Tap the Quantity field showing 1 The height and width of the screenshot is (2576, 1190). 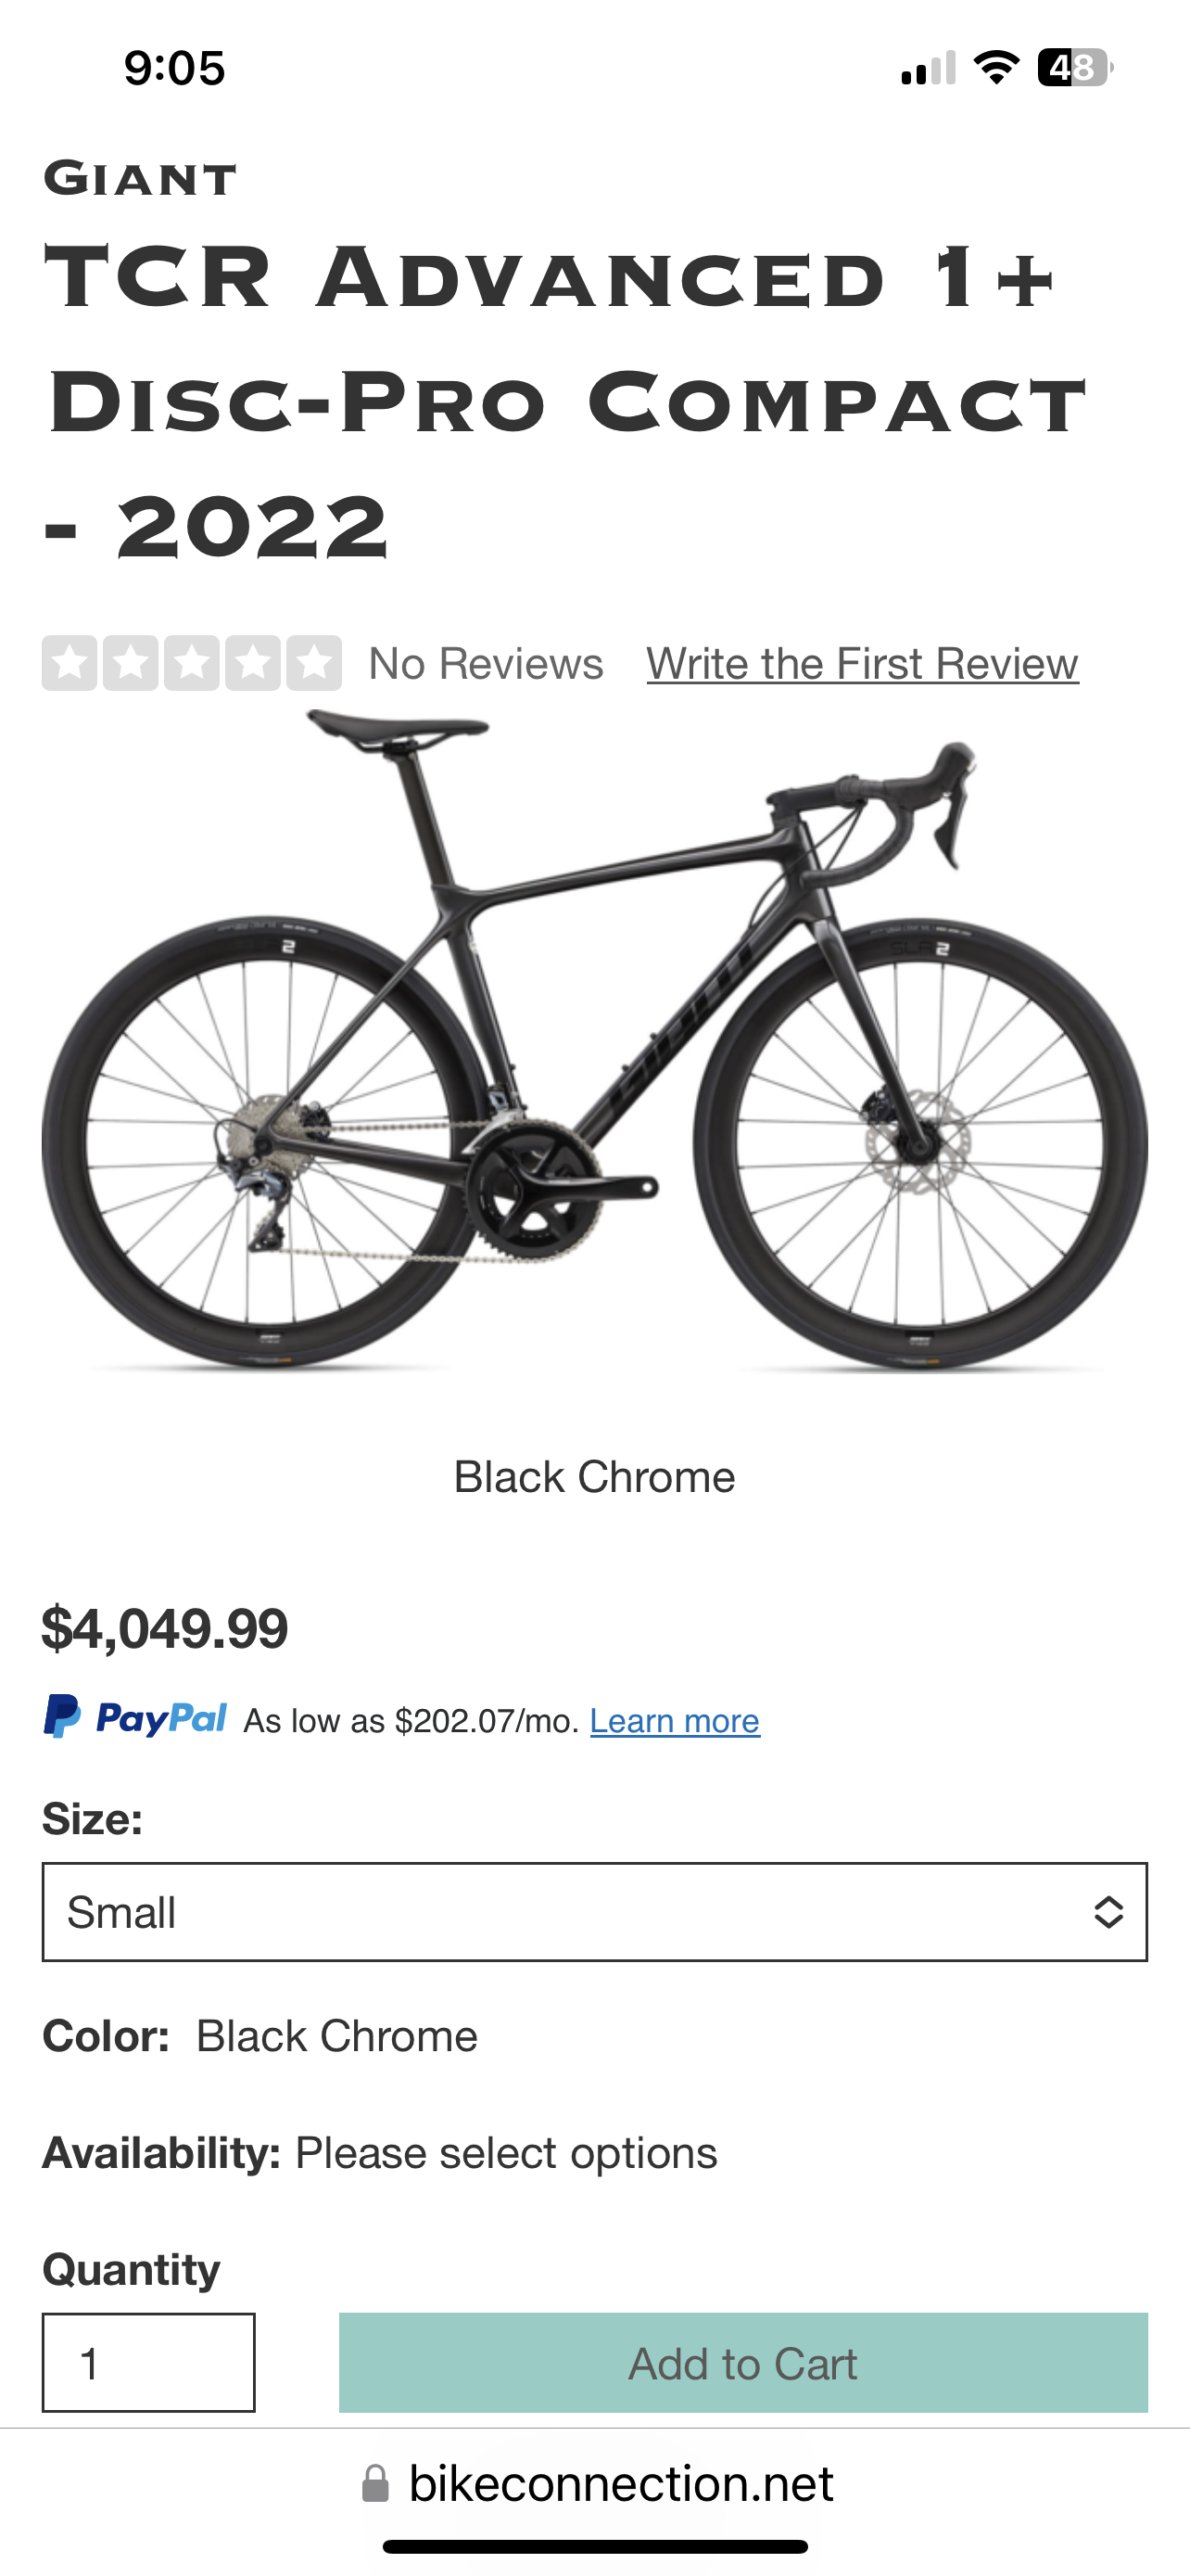click(148, 2362)
